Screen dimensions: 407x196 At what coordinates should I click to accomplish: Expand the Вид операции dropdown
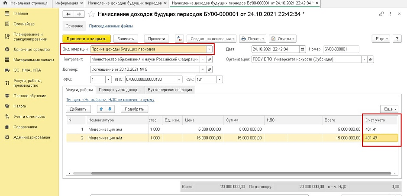click(x=210, y=49)
